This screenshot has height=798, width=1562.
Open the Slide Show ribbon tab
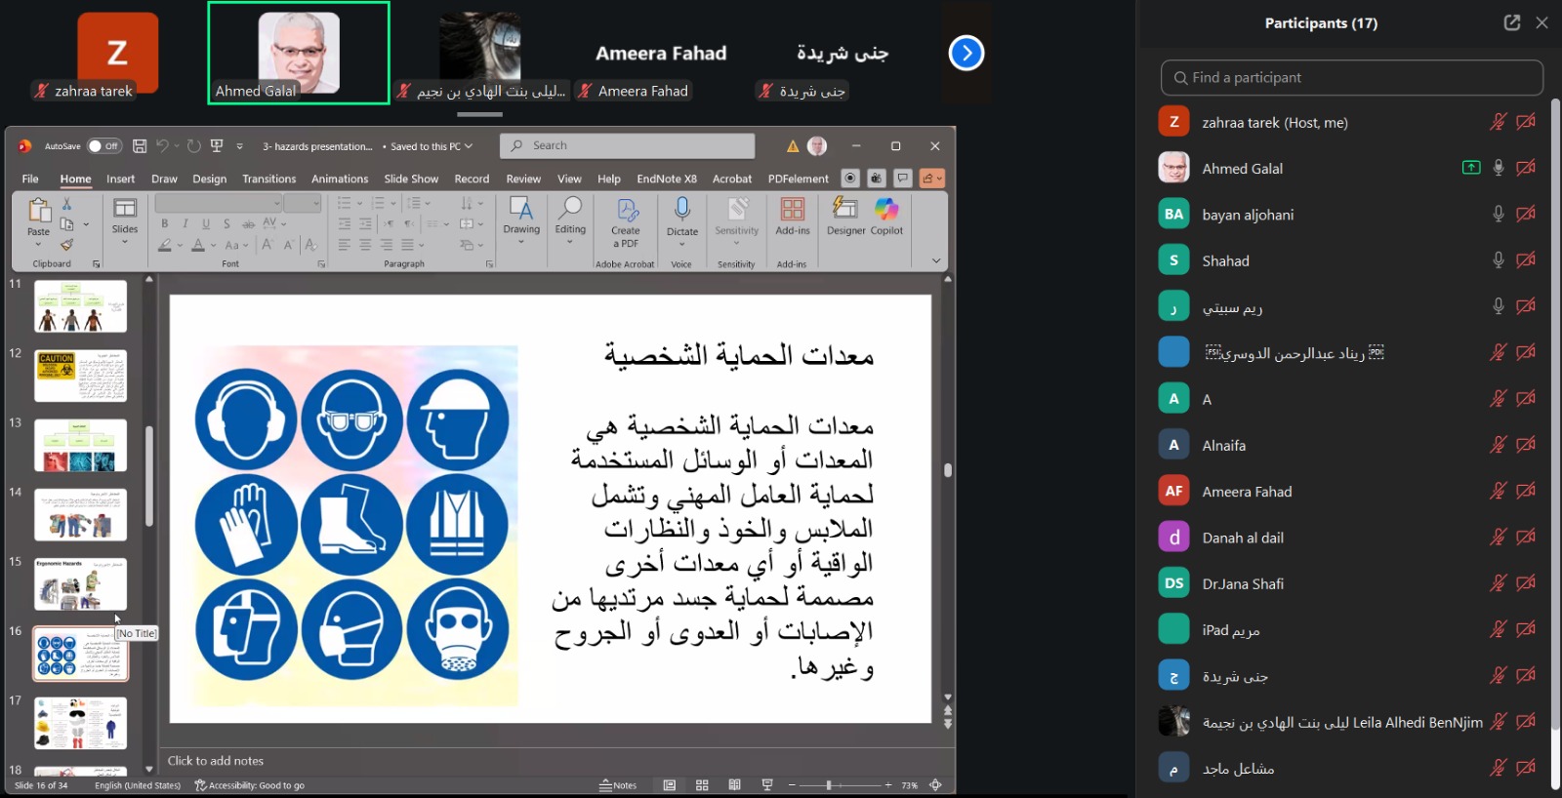pos(411,180)
